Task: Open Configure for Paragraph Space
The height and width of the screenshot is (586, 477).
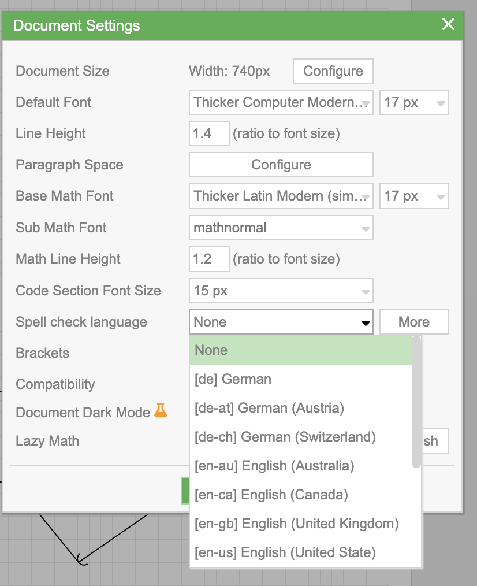Action: (x=281, y=165)
